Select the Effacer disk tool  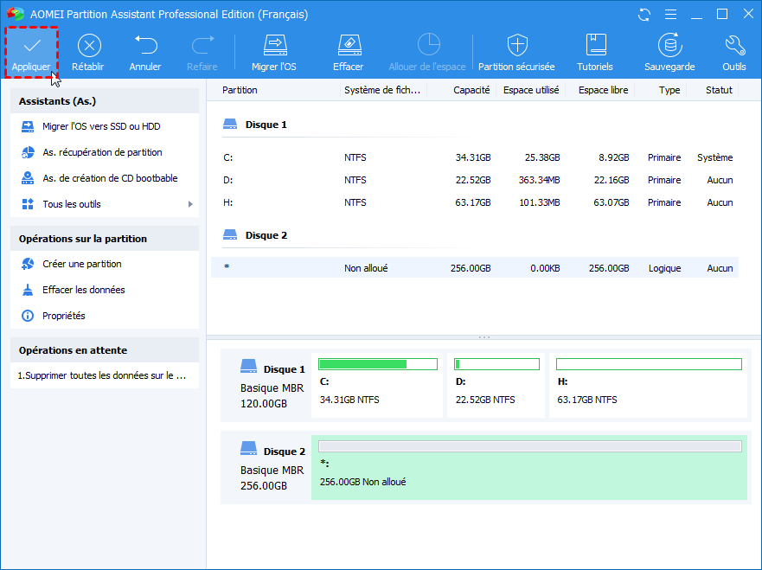[x=348, y=45]
